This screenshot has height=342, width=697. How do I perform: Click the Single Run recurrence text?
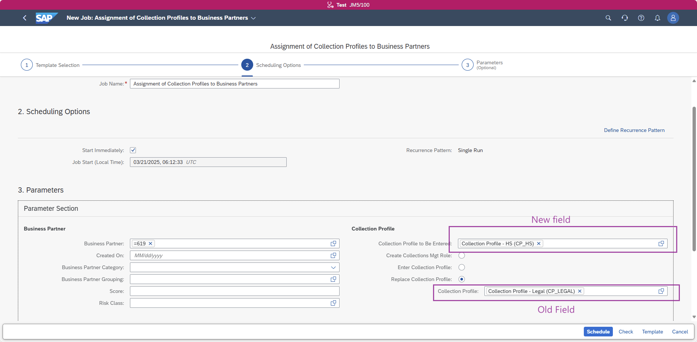point(470,150)
